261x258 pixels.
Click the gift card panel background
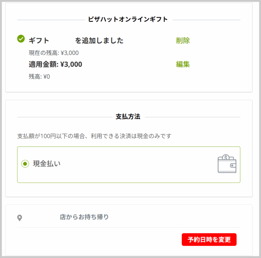[x=216, y=79]
